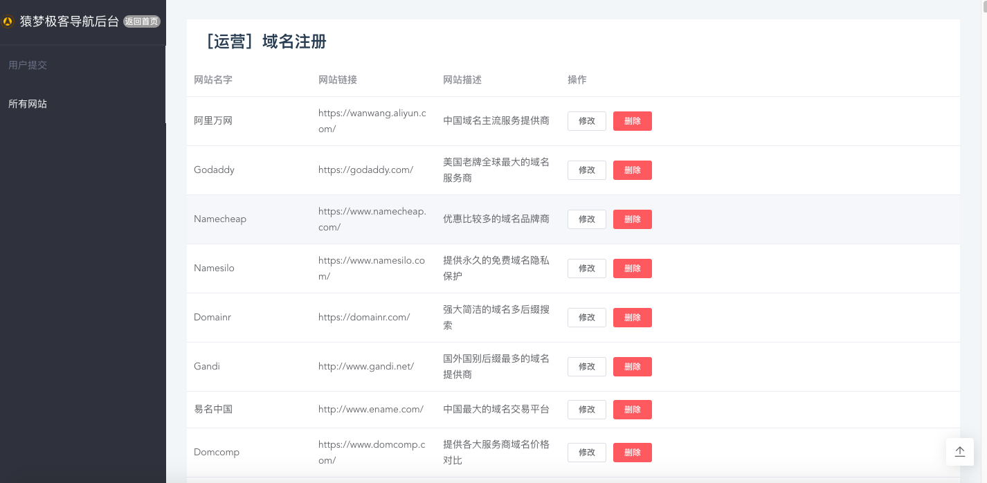This screenshot has height=483, width=987.
Task: Click description 优惠比较多的域名品牌商
Action: (496, 219)
